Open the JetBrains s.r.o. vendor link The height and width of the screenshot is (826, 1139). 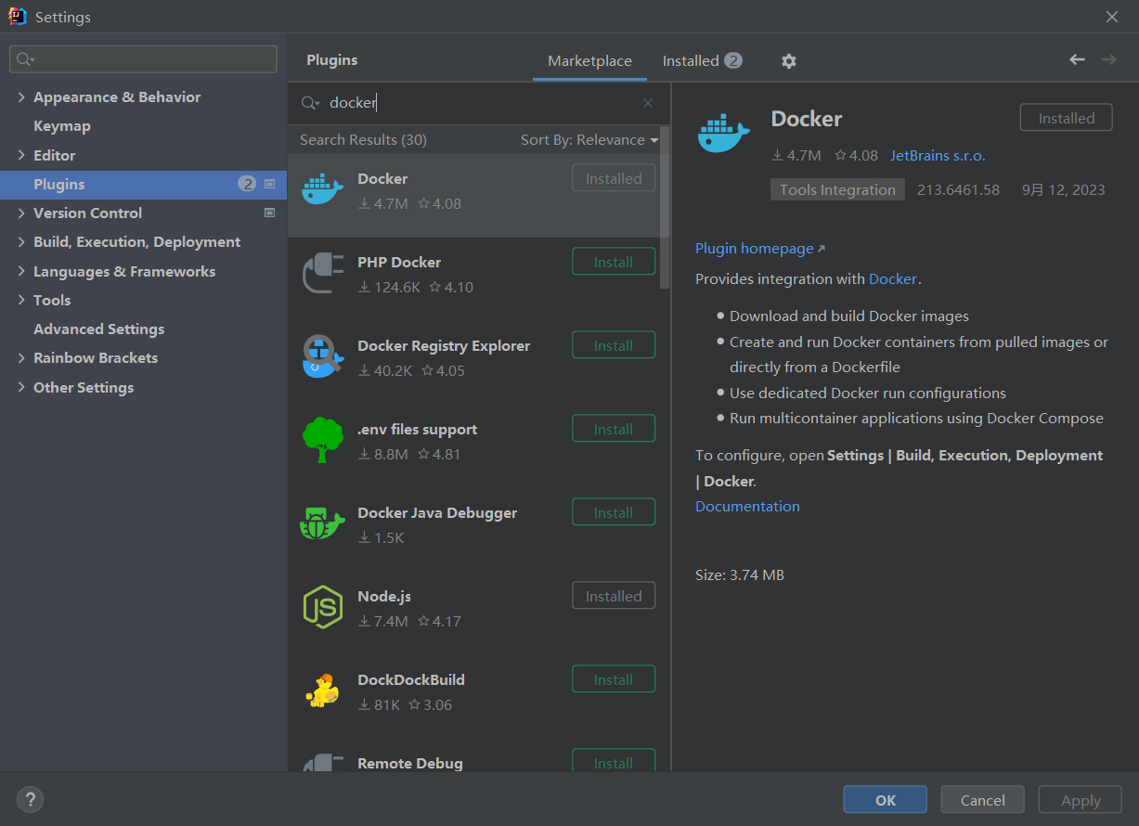(x=938, y=155)
